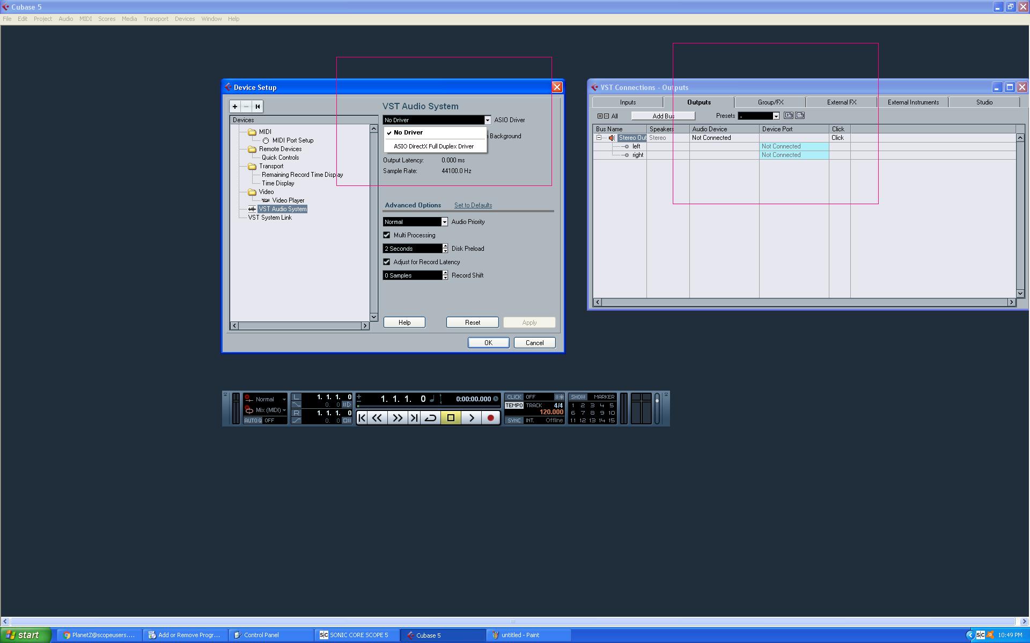Image resolution: width=1030 pixels, height=643 pixels.
Task: Open SONIC CORE SCOPE 5 from taskbar
Action: (x=357, y=635)
